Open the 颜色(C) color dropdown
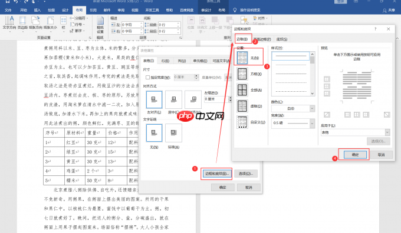The image size is (401, 233). tap(293, 108)
